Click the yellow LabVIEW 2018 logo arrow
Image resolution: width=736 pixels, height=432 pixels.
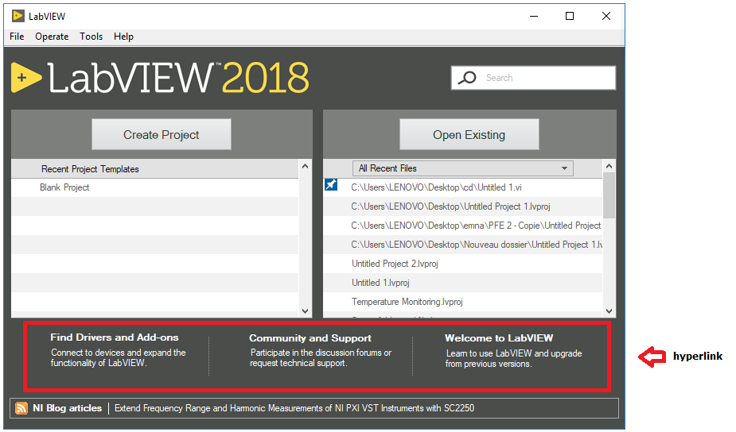[x=26, y=77]
